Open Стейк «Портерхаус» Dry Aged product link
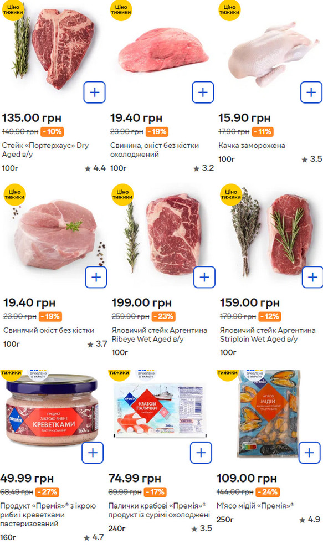 [x=45, y=150]
